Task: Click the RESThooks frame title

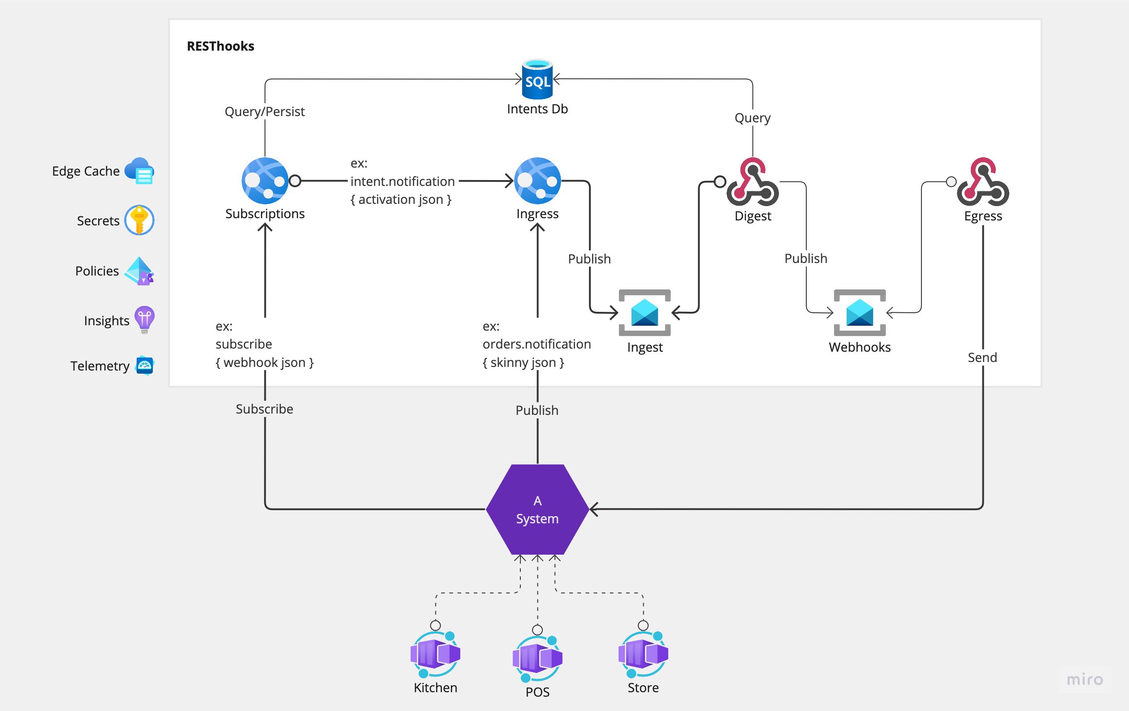Action: (221, 46)
